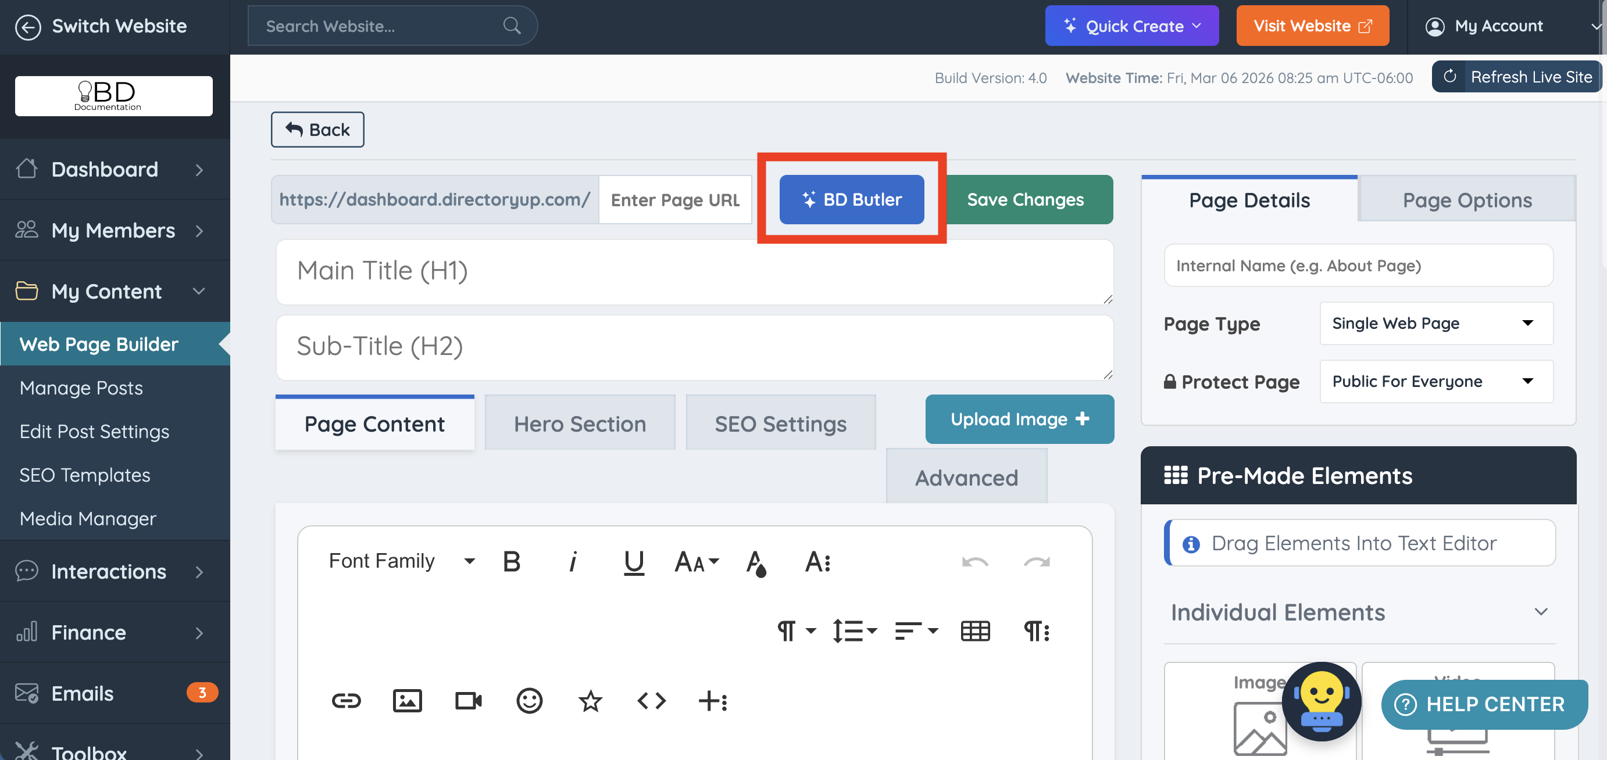The height and width of the screenshot is (760, 1607).
Task: Open the text color picker
Action: coord(756,562)
